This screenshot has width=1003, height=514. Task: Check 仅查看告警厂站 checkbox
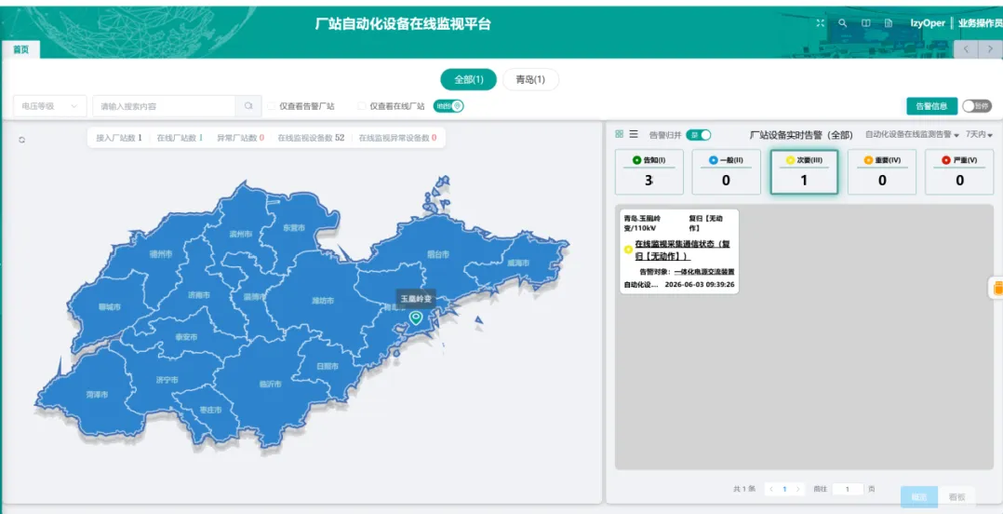pyautogui.click(x=272, y=106)
